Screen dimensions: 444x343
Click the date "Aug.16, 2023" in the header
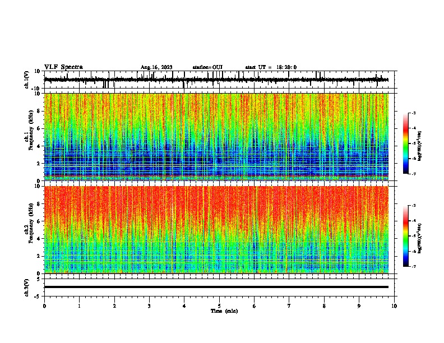tap(156, 67)
